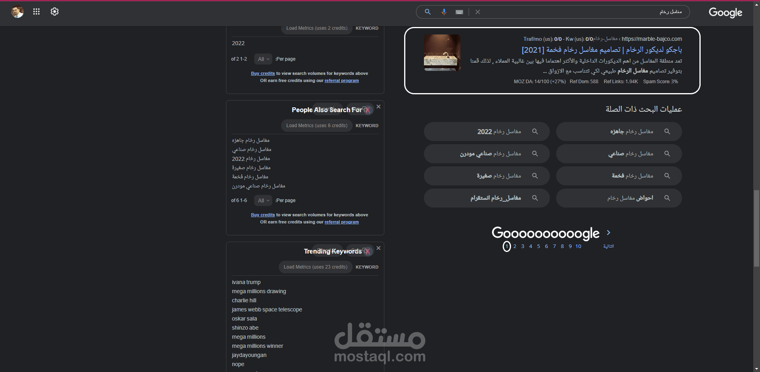Click mega millions drawing keyword
This screenshot has width=760, height=372.
(x=259, y=291)
